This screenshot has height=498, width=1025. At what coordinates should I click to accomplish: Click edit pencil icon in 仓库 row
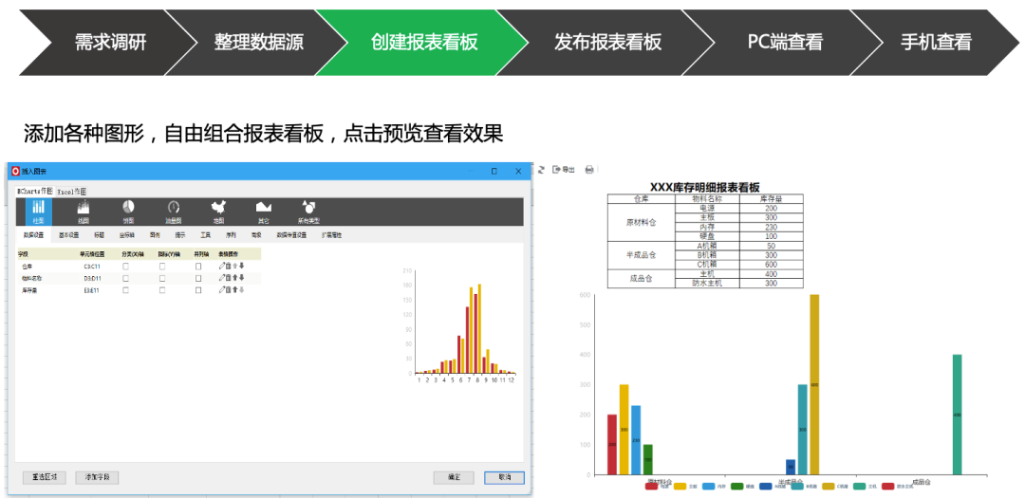click(221, 266)
